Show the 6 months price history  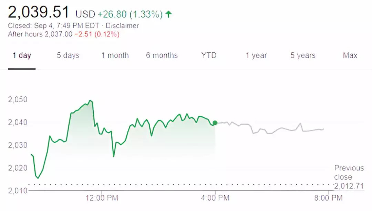[x=162, y=55]
